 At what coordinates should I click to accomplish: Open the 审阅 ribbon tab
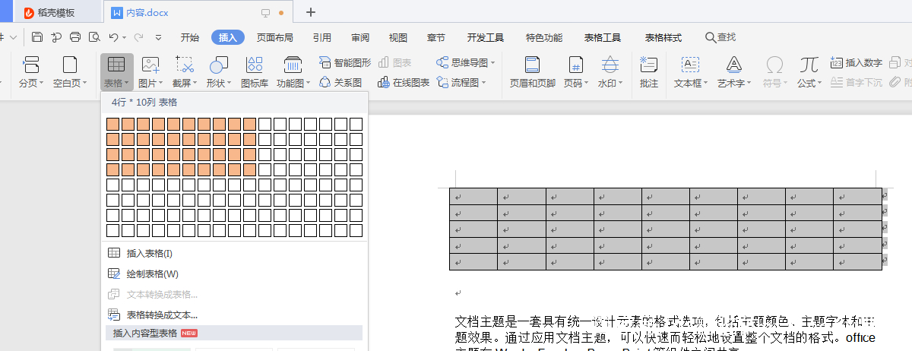click(x=360, y=37)
